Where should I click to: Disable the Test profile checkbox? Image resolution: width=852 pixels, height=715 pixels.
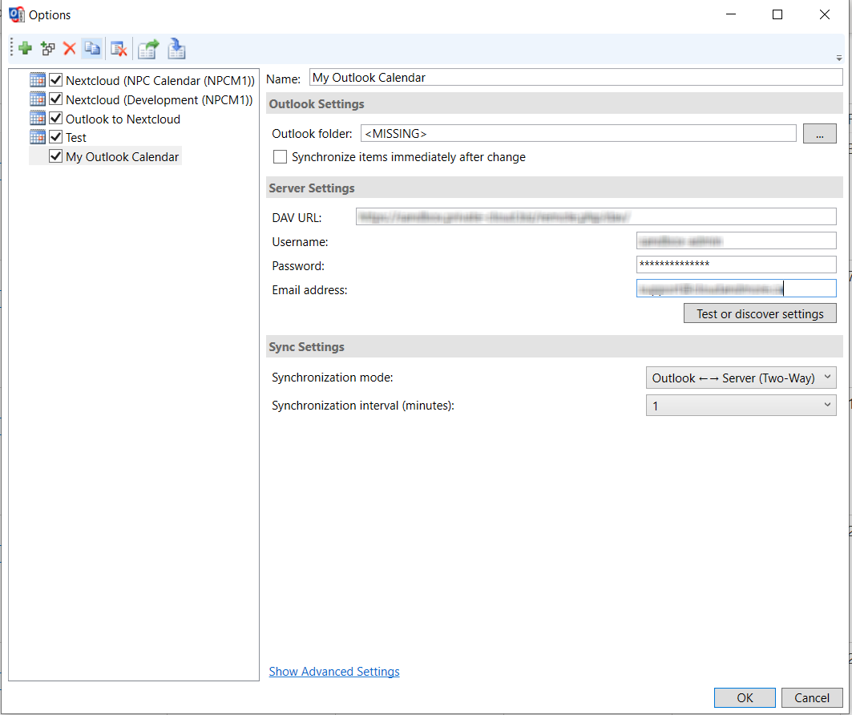[55, 137]
